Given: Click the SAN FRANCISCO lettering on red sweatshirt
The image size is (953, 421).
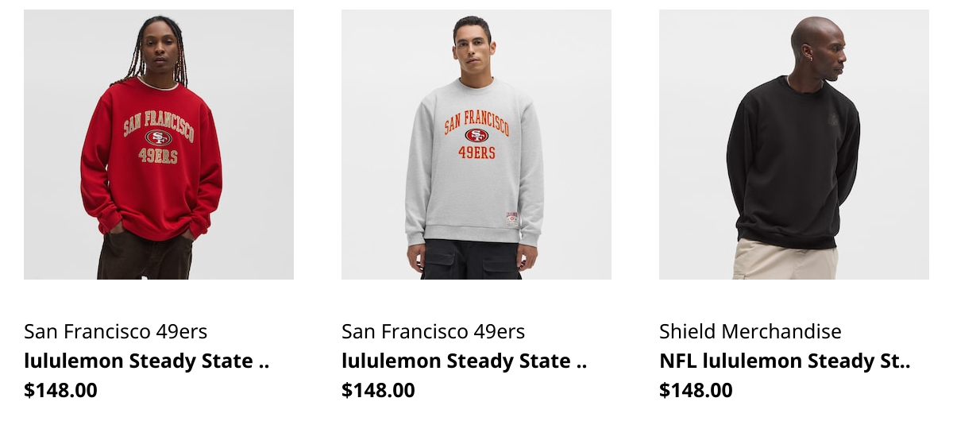Looking at the screenshot, I should (159, 122).
